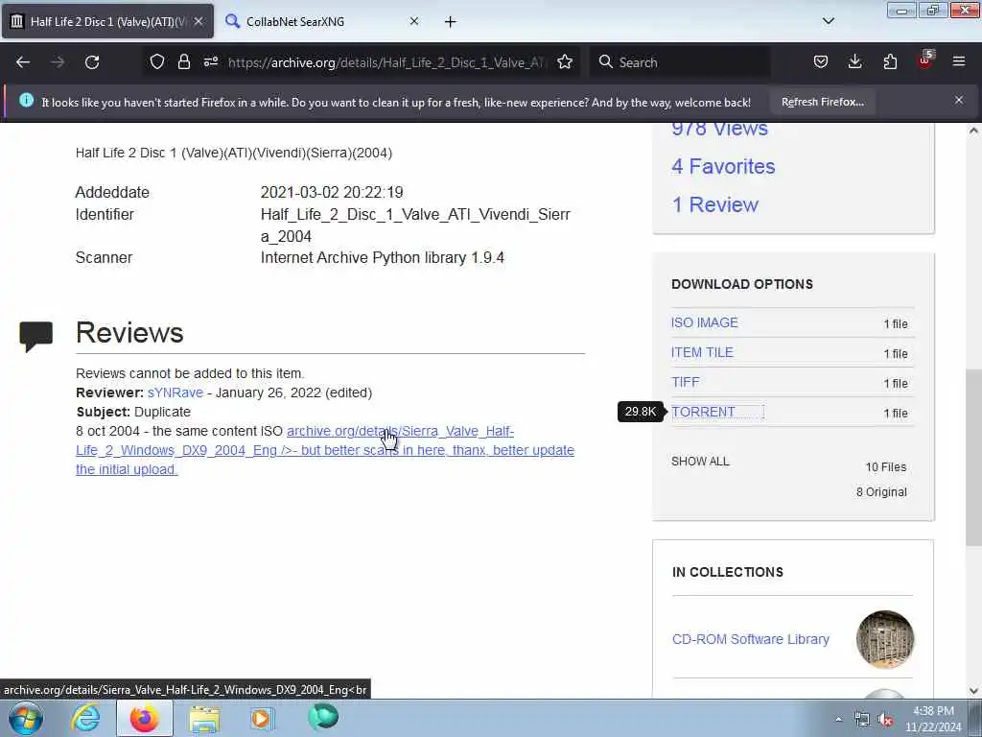Click the Addeddate value 2021-03-02 20:22:19
The image size is (982, 737).
[332, 192]
